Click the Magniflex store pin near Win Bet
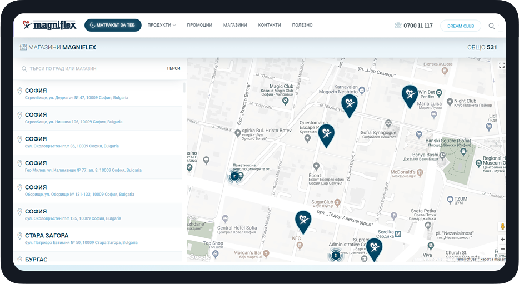The image size is (519, 284). 410,95
